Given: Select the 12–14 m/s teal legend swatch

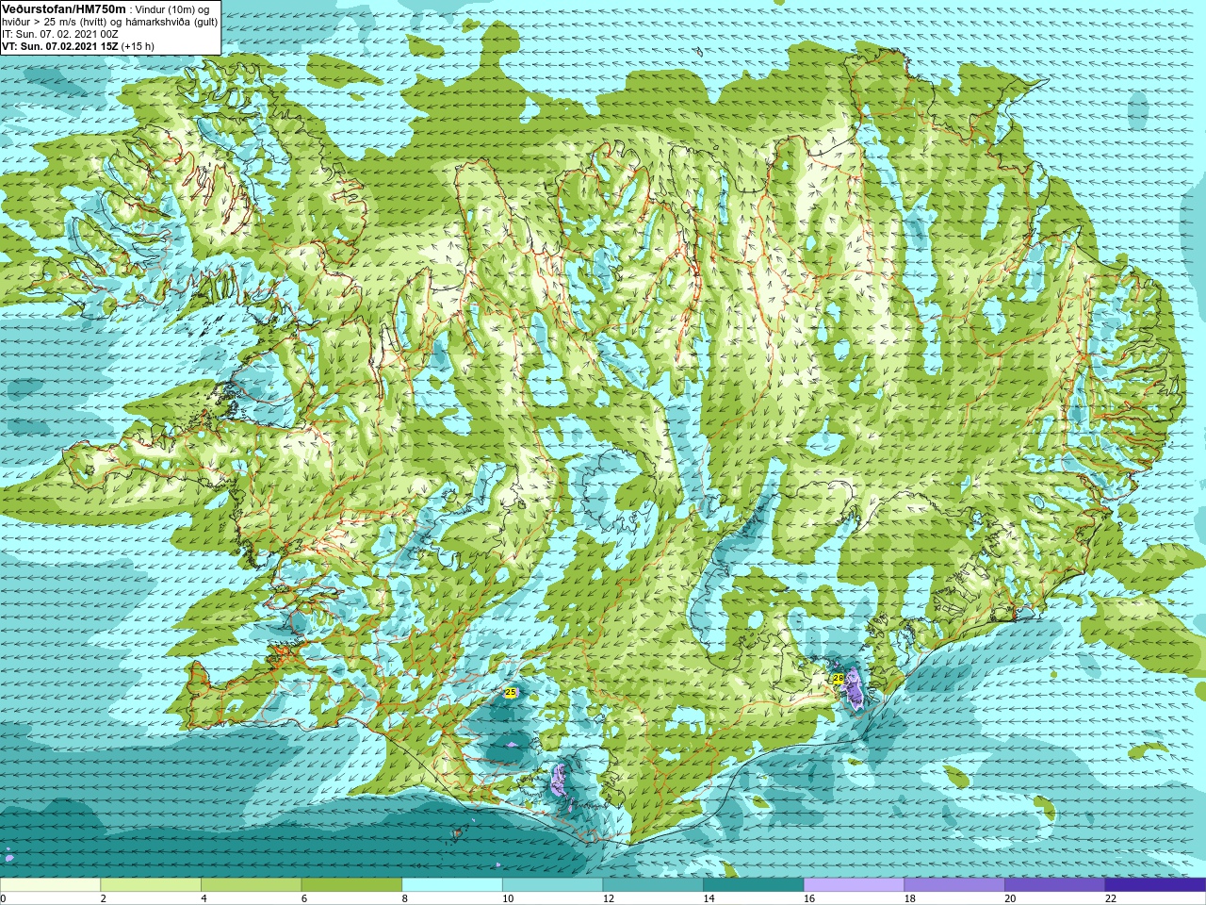Looking at the screenshot, I should coord(653,885).
